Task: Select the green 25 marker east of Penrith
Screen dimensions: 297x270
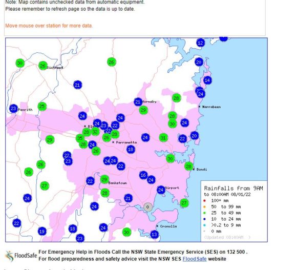Action: 42,107
